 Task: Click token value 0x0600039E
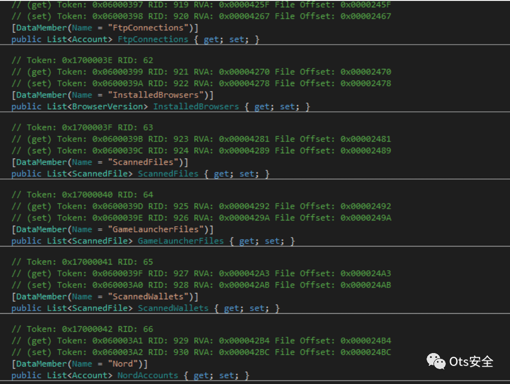[118, 218]
